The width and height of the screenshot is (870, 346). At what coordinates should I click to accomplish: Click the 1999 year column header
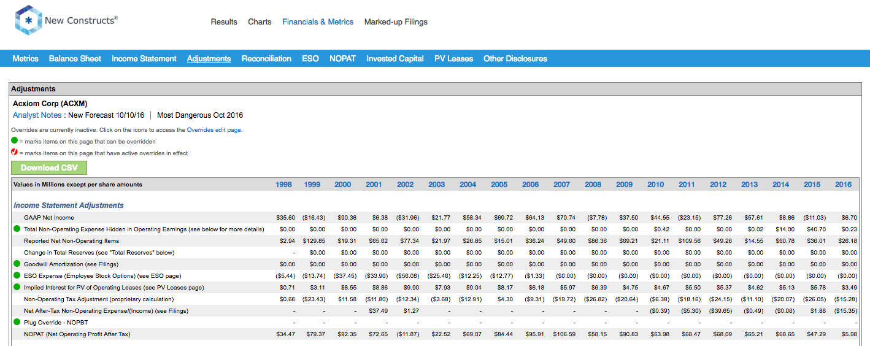coord(312,185)
